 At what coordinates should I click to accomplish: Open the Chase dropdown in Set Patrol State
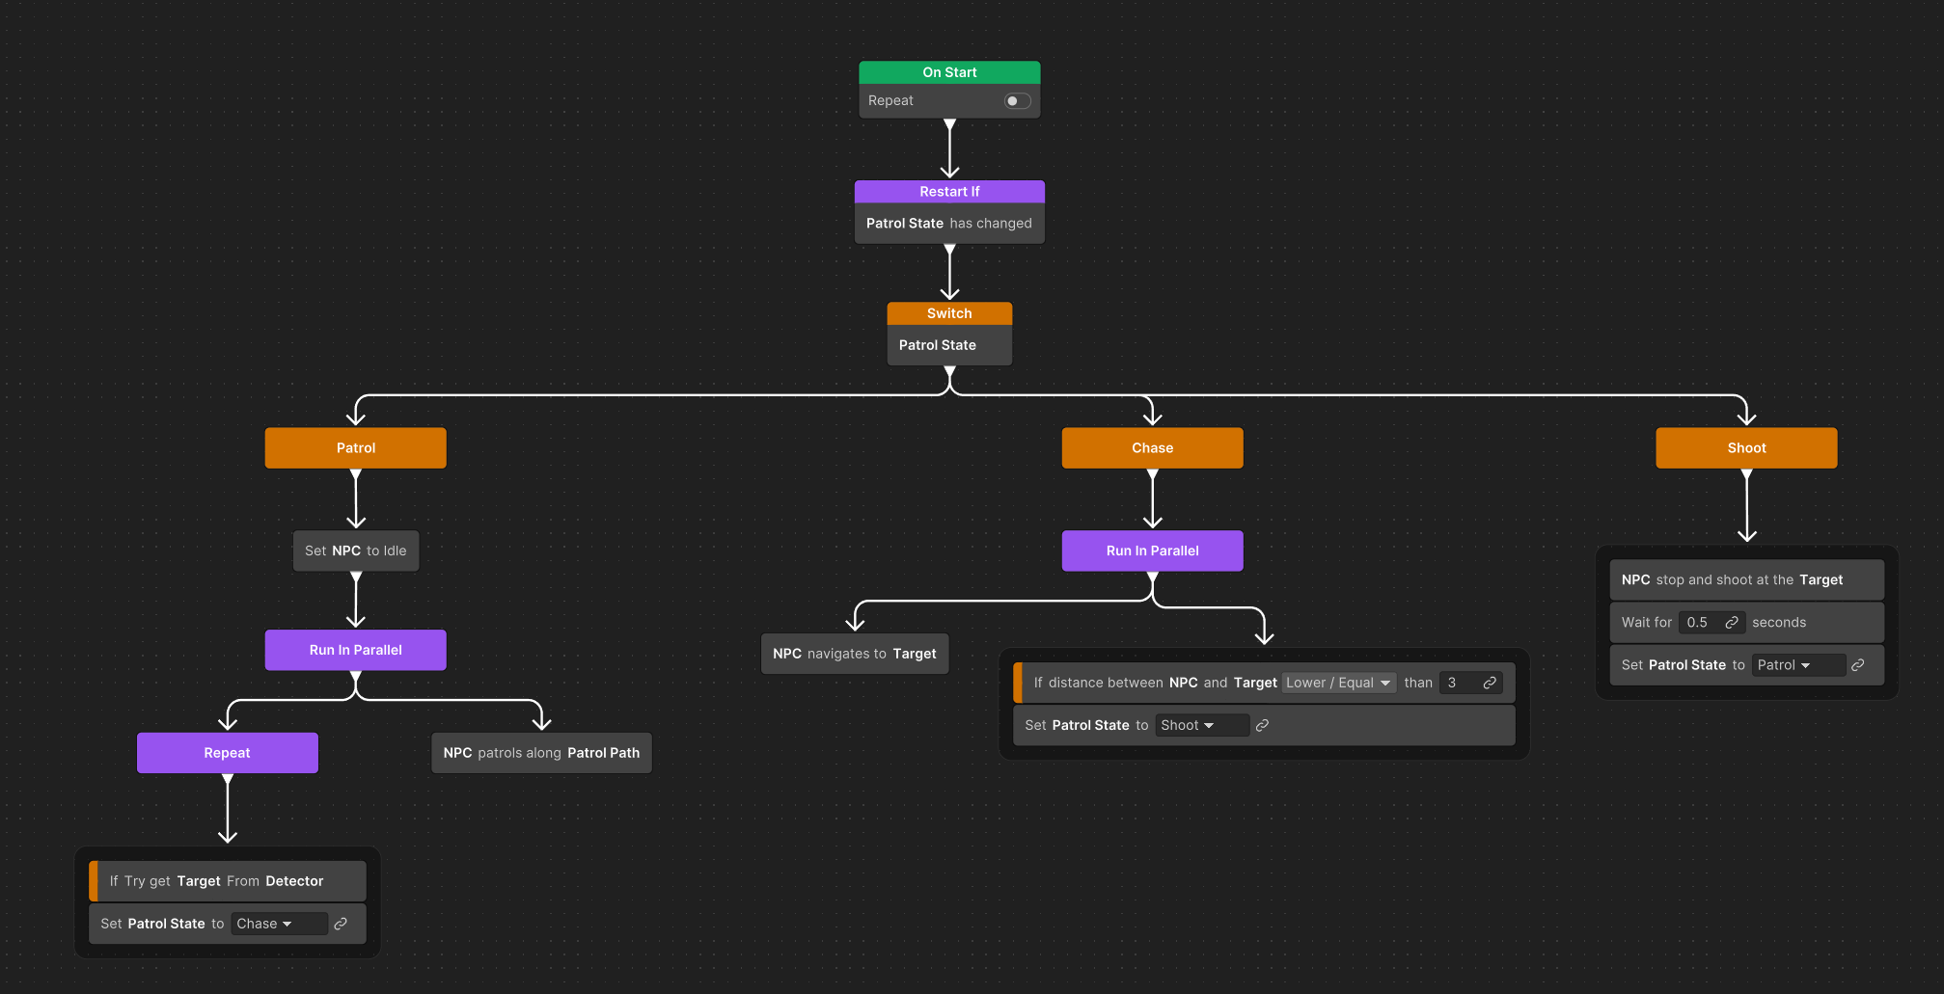278,924
